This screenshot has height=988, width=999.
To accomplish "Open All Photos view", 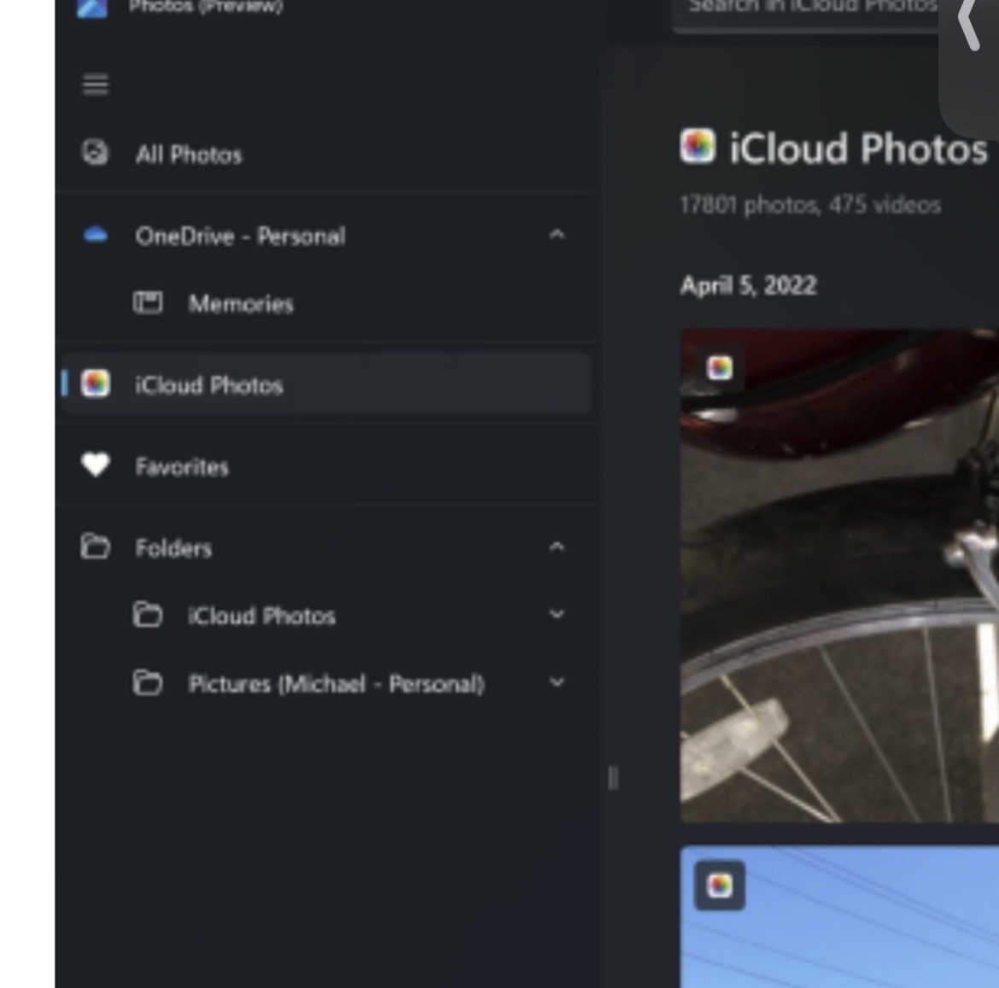I will coord(189,155).
